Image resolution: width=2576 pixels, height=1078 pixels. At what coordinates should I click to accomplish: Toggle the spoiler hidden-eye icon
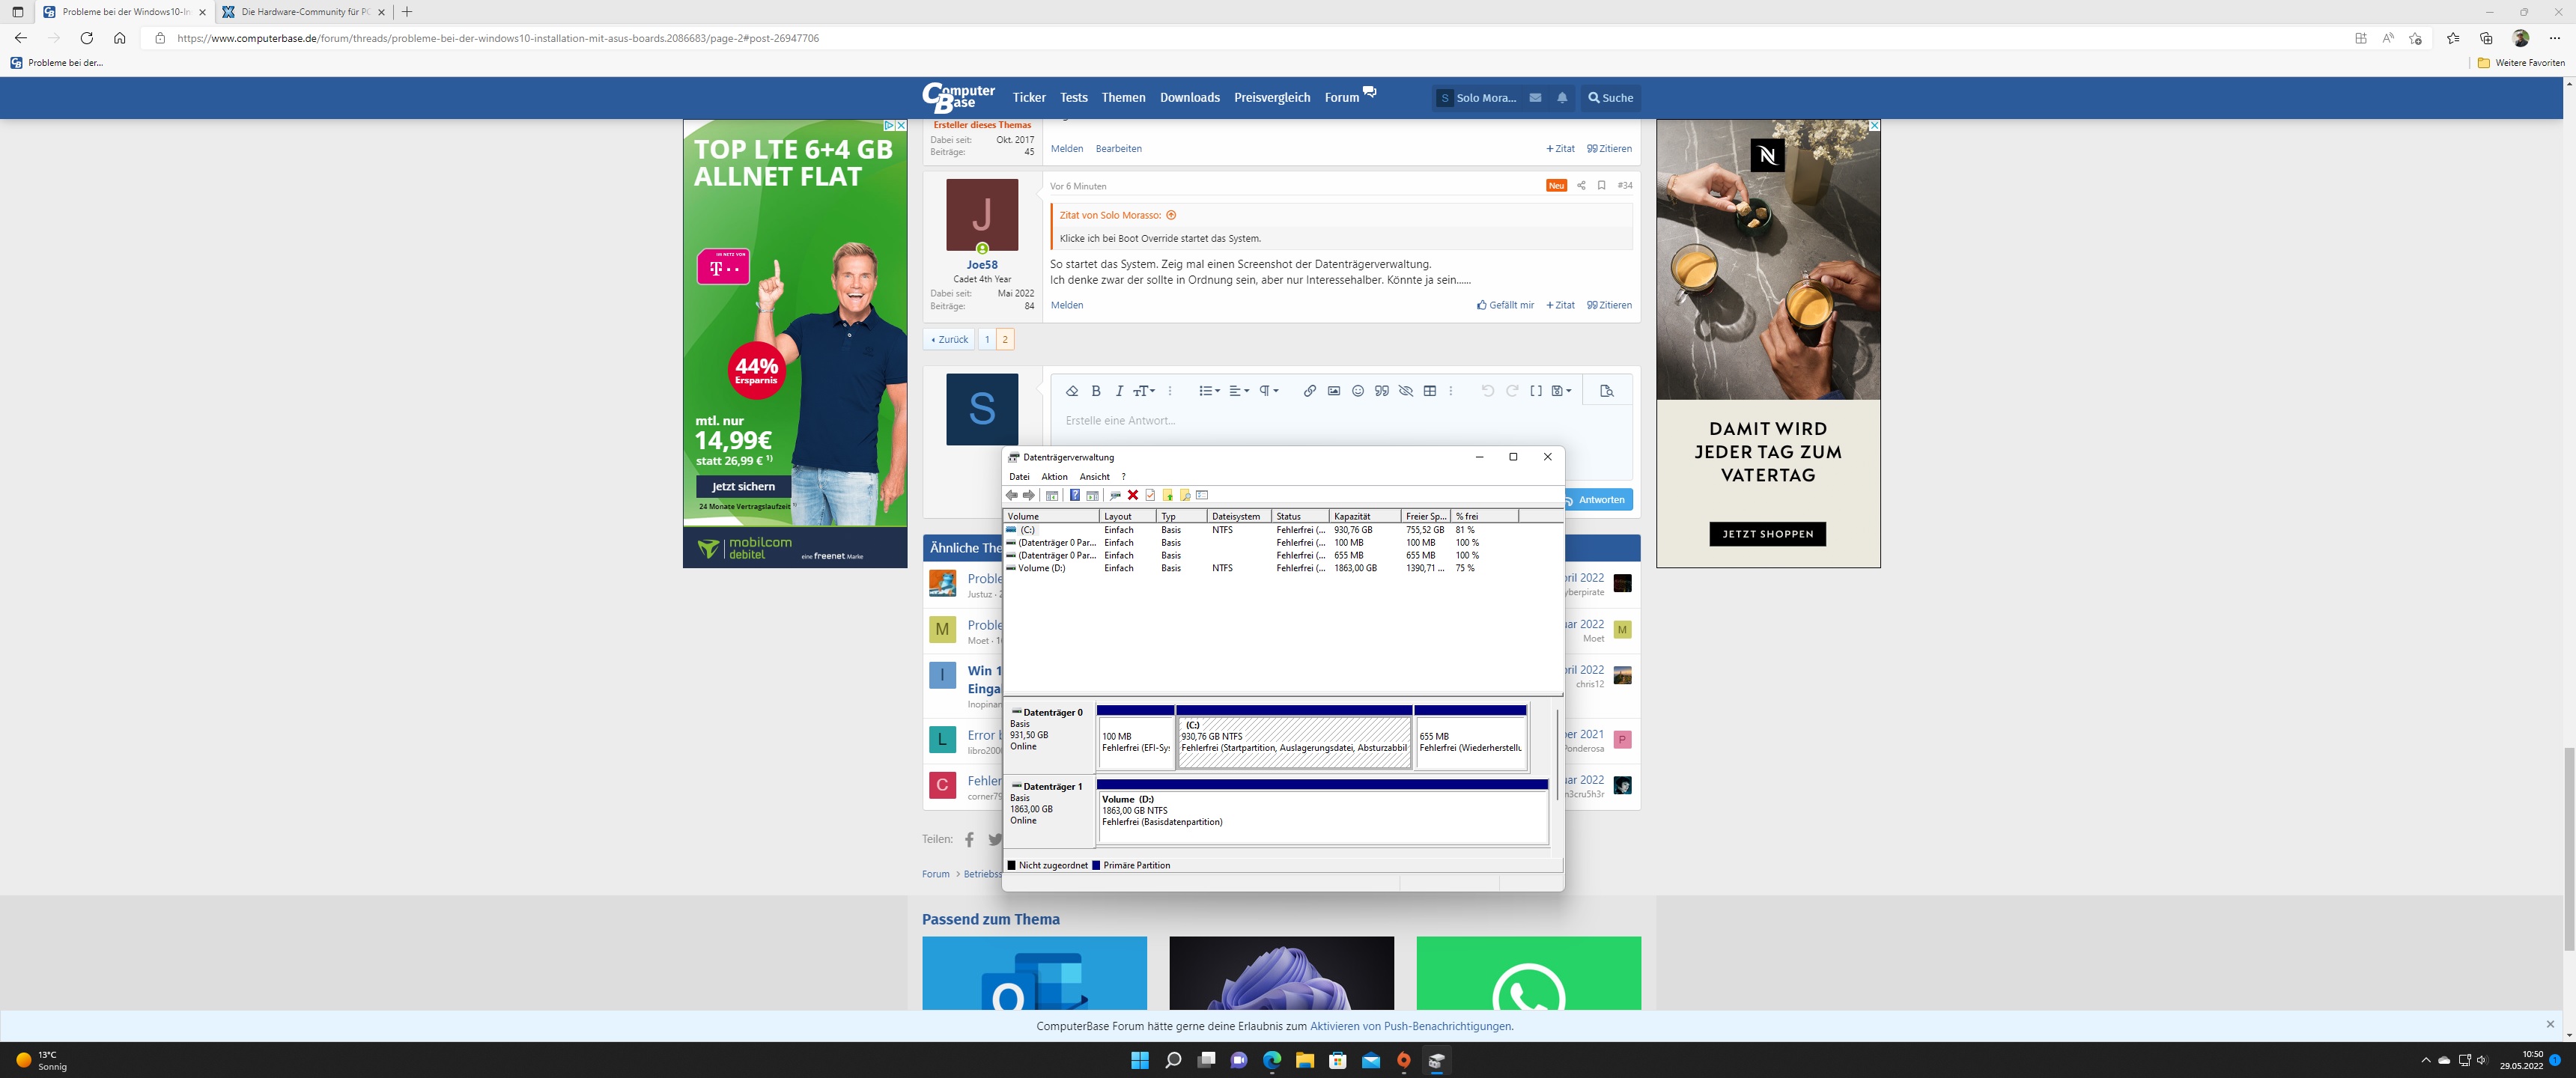[x=1405, y=391]
